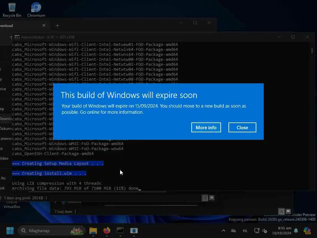Open Firefox from the taskbar

(107, 231)
